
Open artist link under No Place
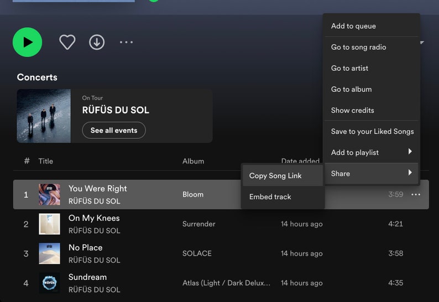95,260
